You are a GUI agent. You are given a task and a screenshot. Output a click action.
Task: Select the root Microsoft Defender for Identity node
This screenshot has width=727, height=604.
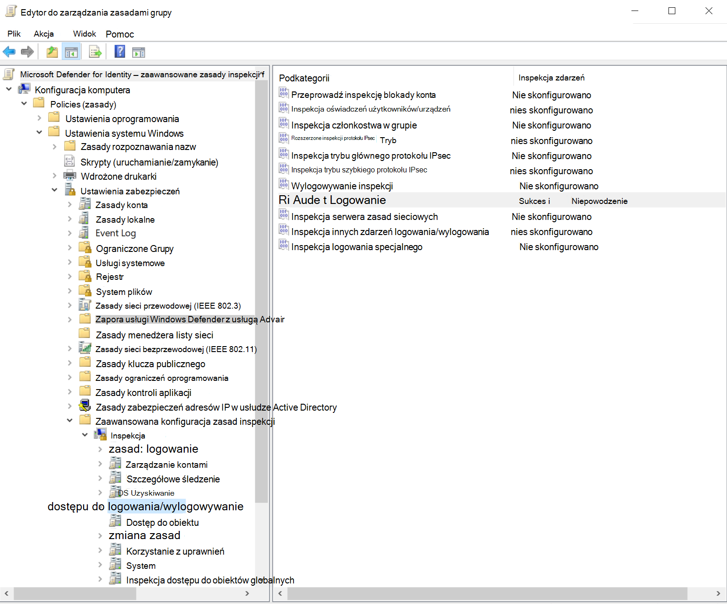[142, 75]
